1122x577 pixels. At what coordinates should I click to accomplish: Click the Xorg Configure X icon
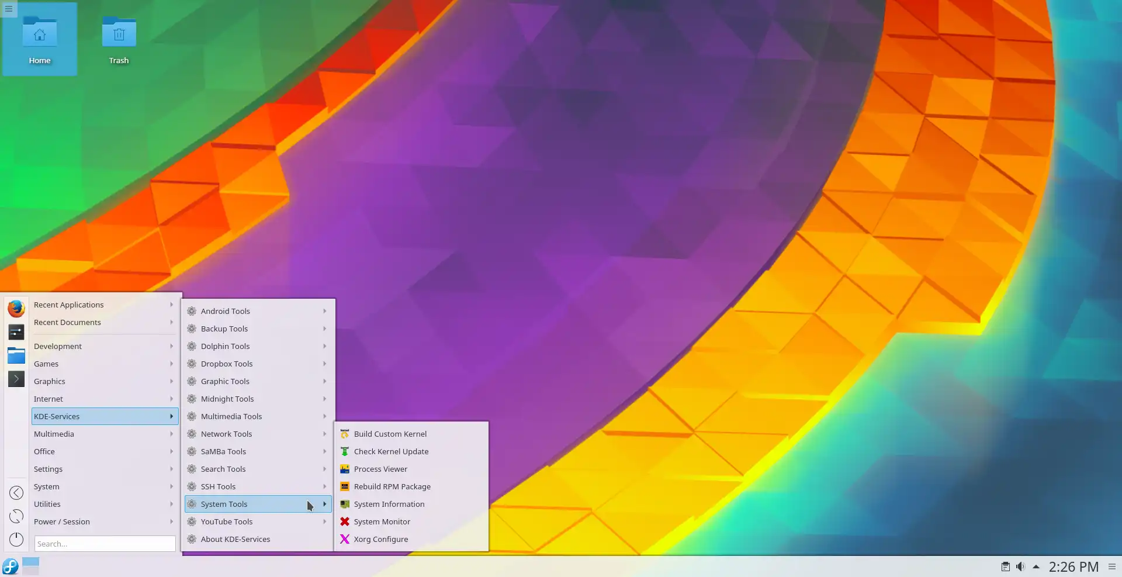point(345,539)
